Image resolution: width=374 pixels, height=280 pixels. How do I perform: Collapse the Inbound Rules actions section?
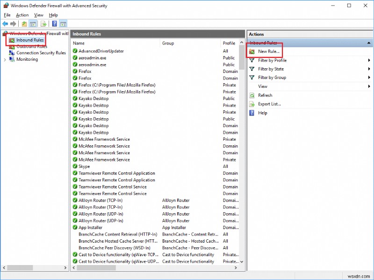click(369, 42)
